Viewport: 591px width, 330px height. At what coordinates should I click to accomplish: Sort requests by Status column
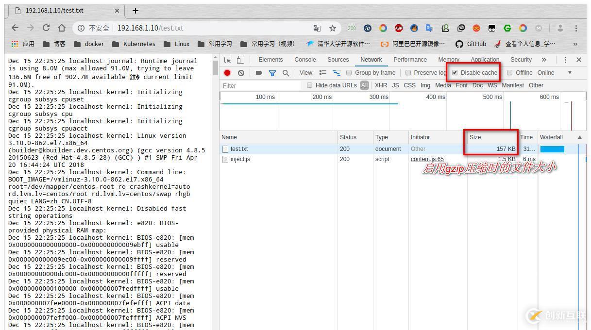coord(355,137)
